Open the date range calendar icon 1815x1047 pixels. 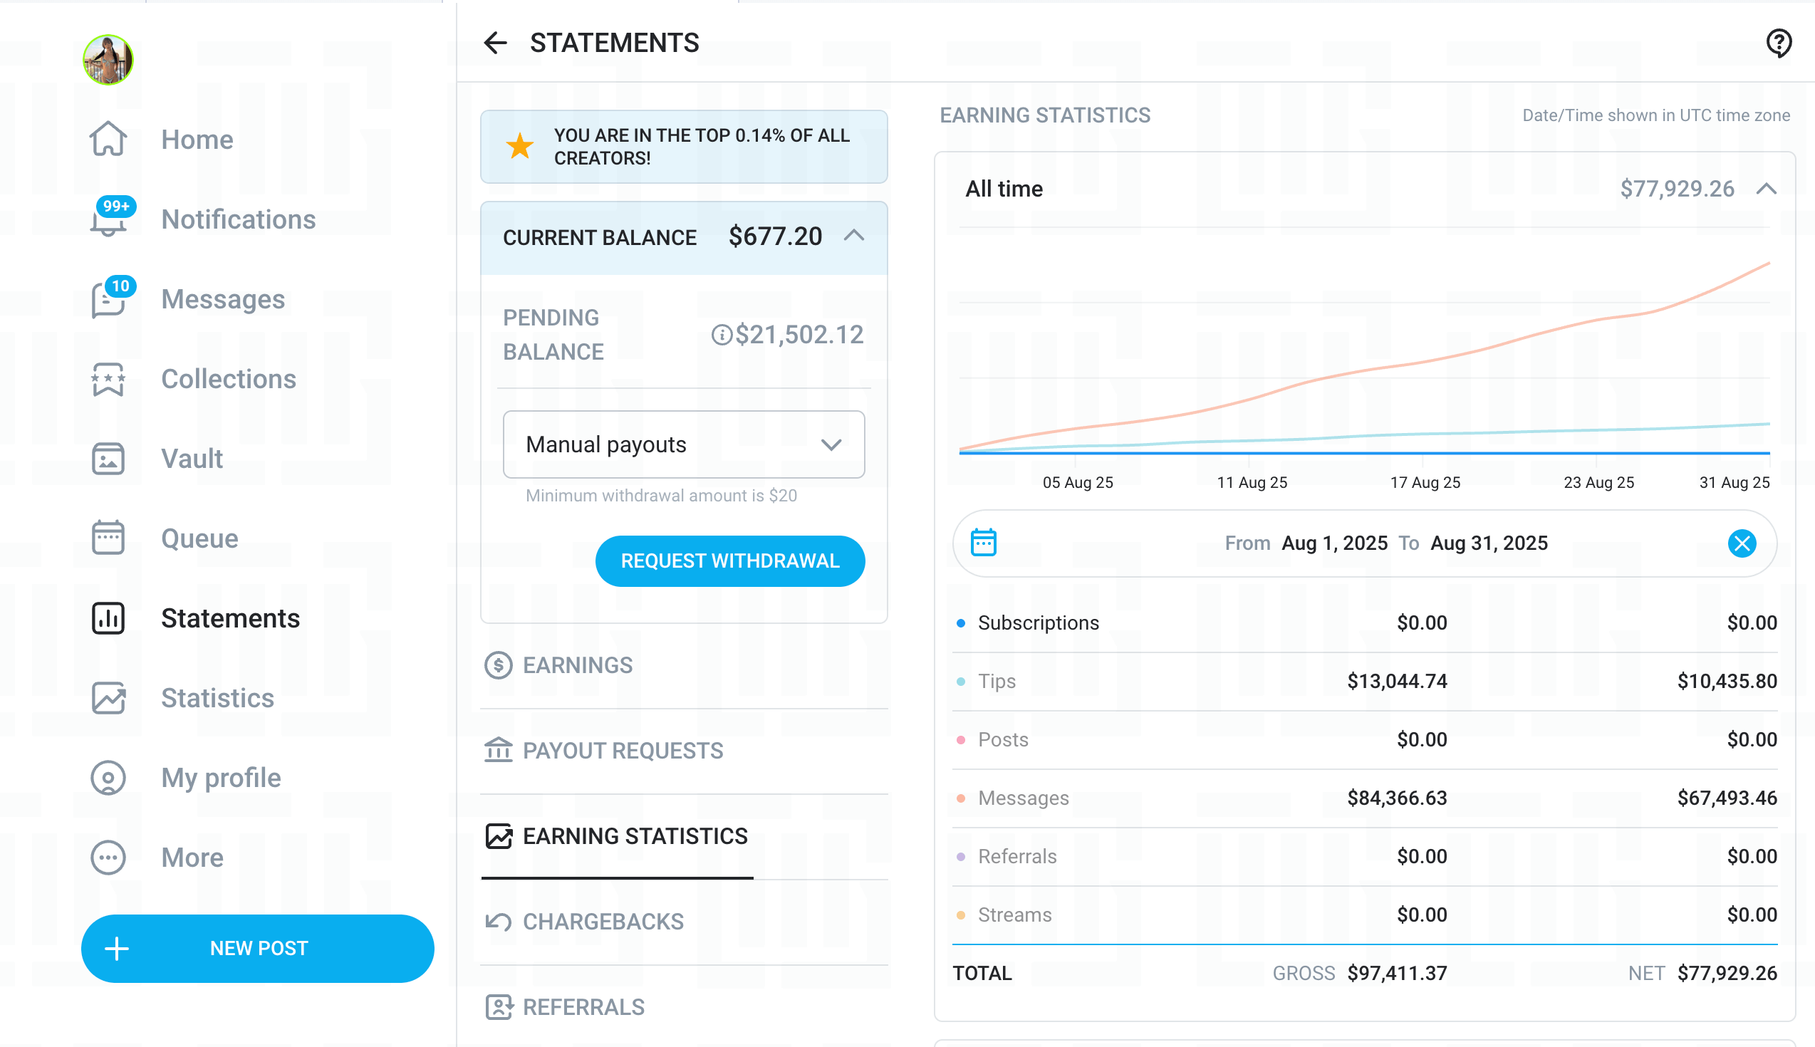[983, 543]
